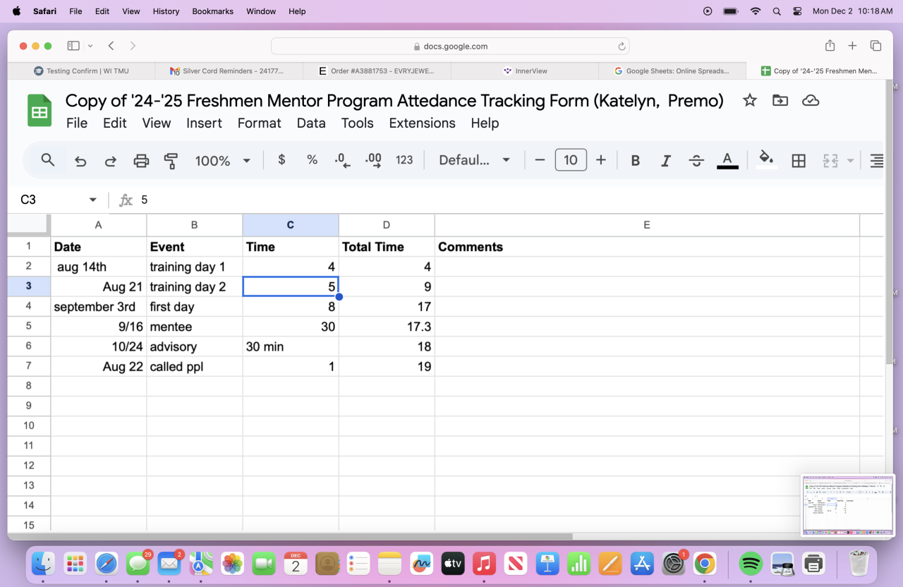Expand the merge cells type arrow

point(850,161)
